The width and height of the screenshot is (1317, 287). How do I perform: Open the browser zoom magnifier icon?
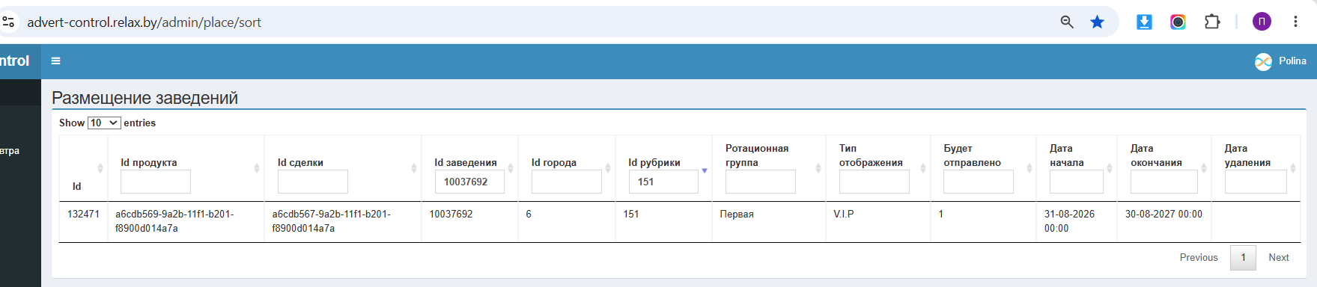click(1067, 22)
